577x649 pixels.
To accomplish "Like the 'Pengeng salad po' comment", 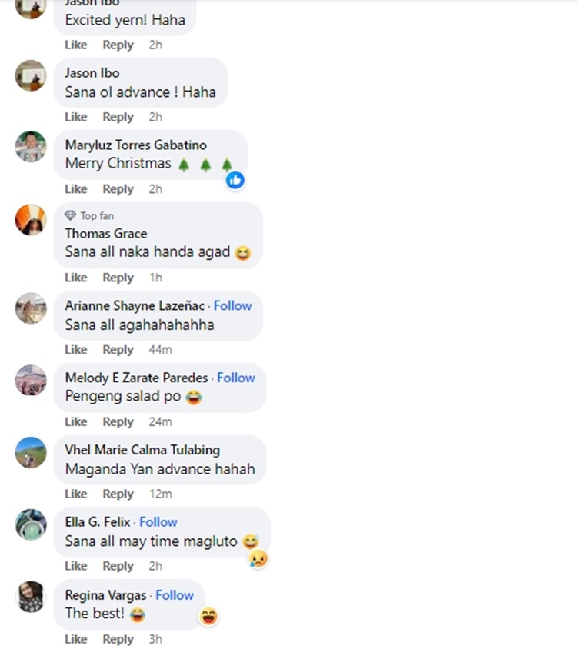I will [76, 421].
